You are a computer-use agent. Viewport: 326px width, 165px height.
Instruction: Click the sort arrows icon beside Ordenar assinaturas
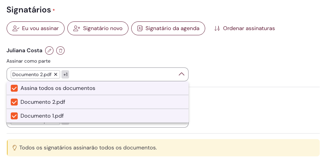point(217,28)
